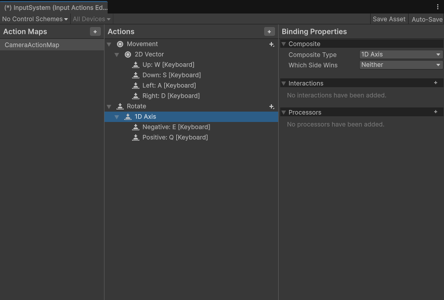The width and height of the screenshot is (444, 300).
Task: Open the window's three-dot options menu
Action: point(438,7)
